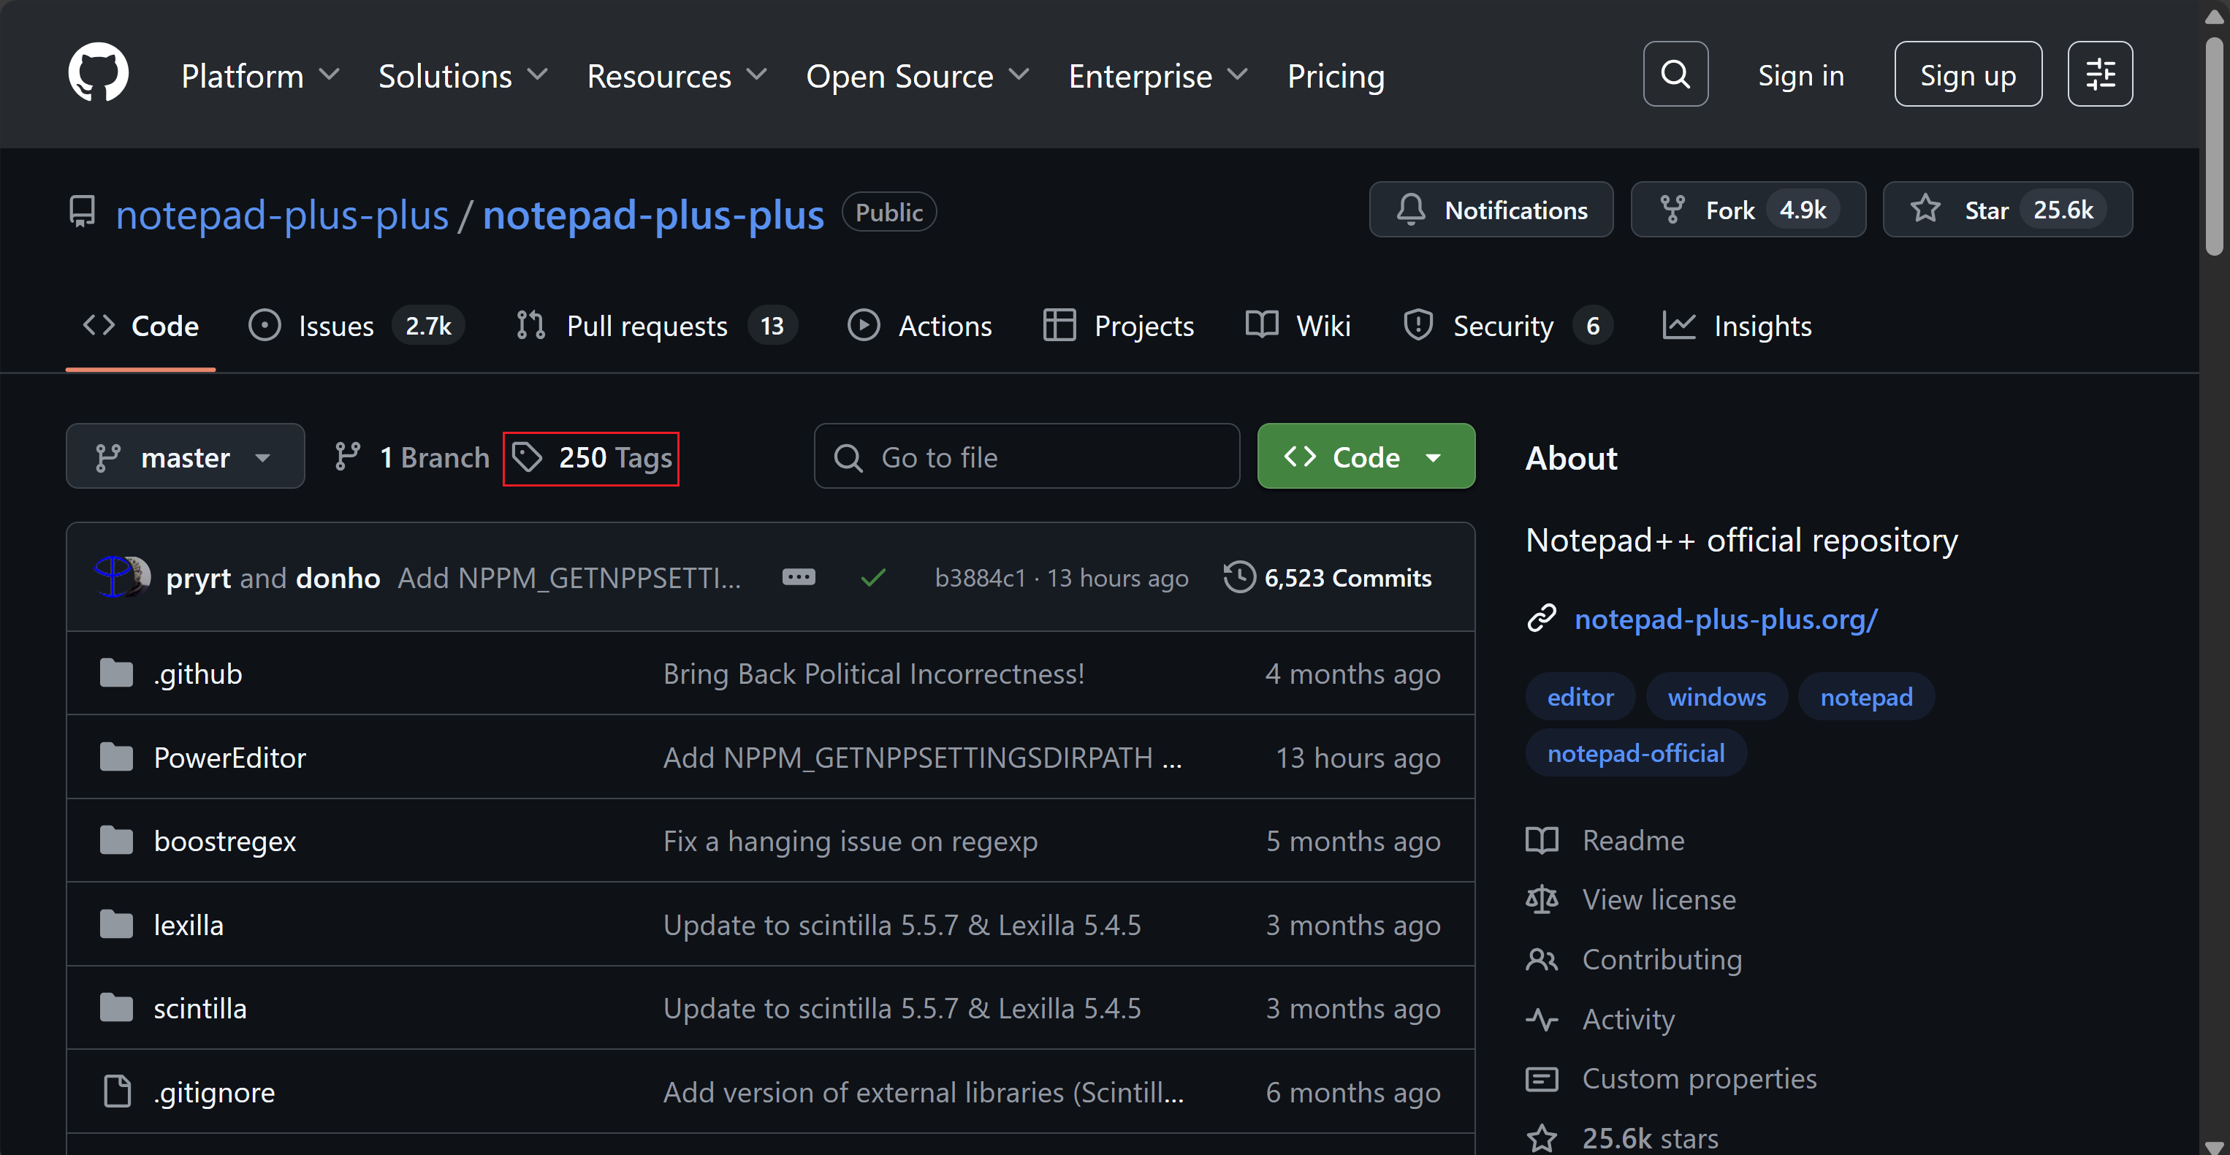
Task: Select the windows topic tag
Action: [1716, 697]
